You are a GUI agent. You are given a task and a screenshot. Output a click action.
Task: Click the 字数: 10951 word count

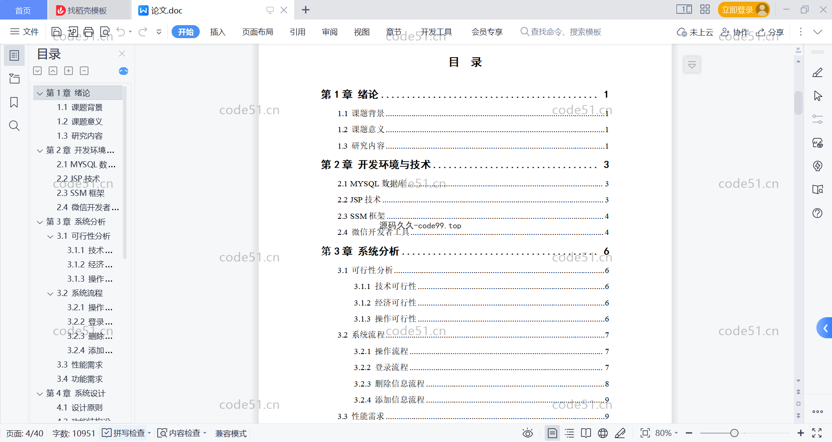74,433
